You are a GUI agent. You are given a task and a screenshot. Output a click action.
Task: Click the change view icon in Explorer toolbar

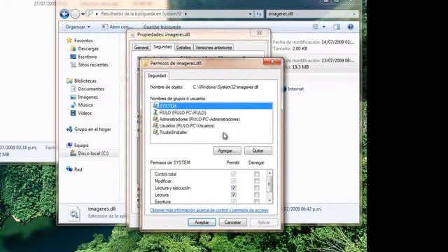point(316,27)
